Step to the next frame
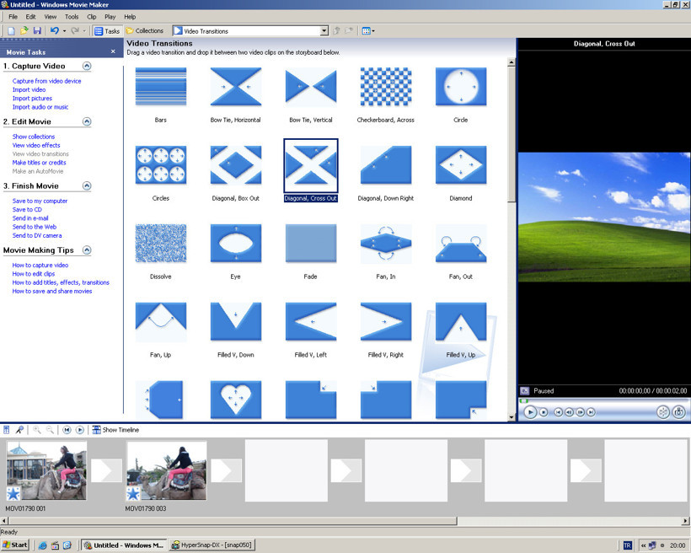Viewport: 691px width, 553px height. (580, 412)
